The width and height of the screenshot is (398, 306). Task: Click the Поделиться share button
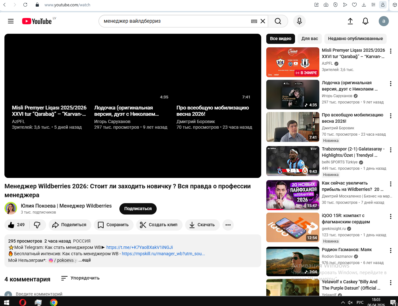click(70, 225)
